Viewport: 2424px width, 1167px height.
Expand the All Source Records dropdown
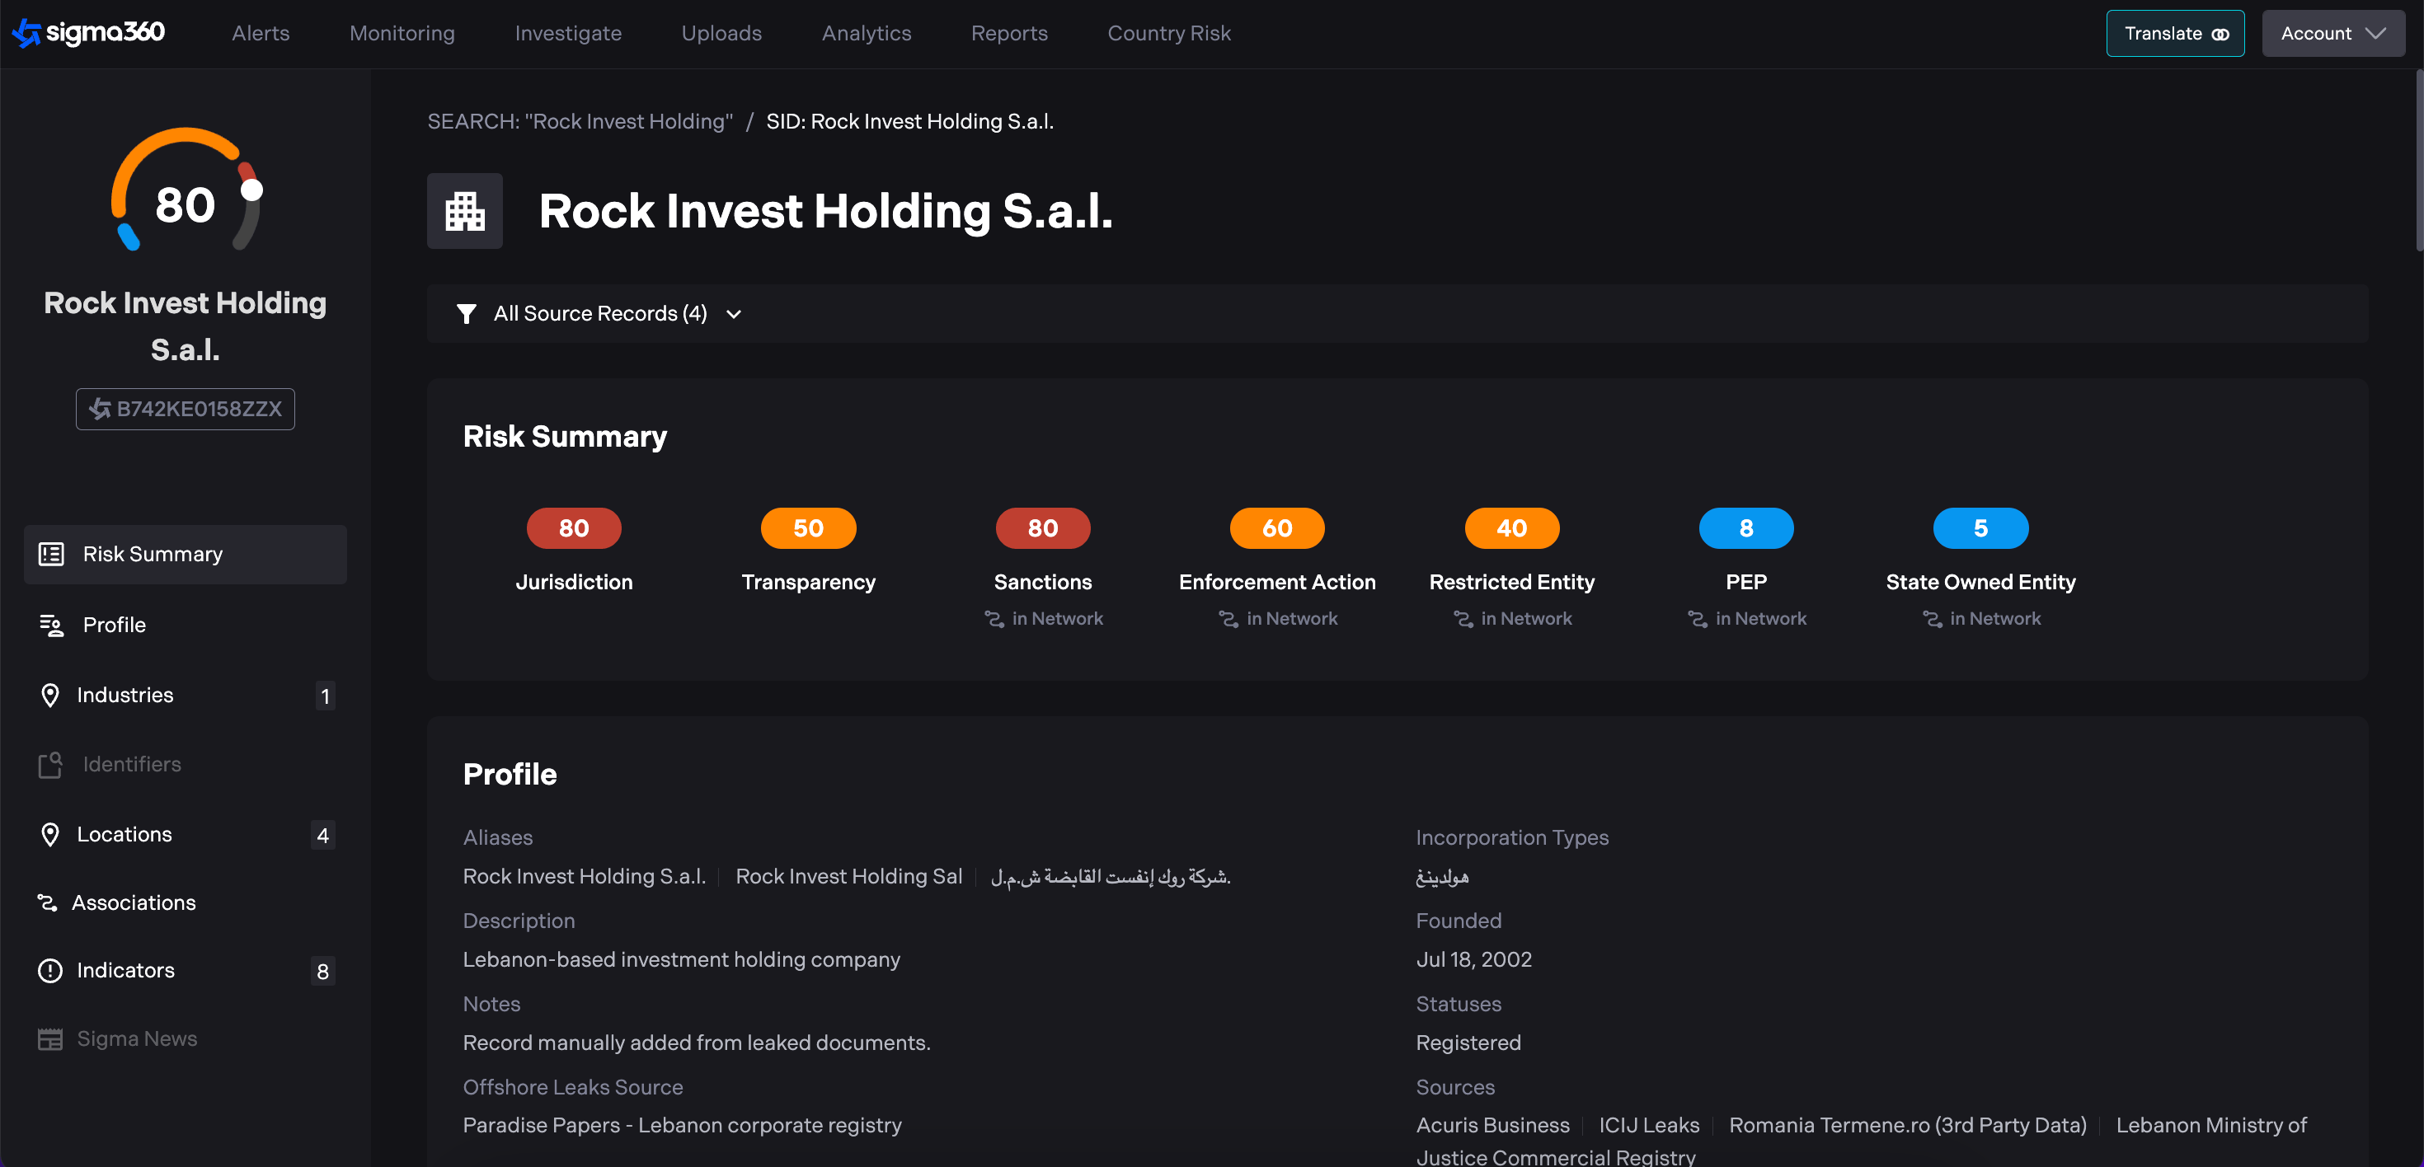click(x=600, y=313)
